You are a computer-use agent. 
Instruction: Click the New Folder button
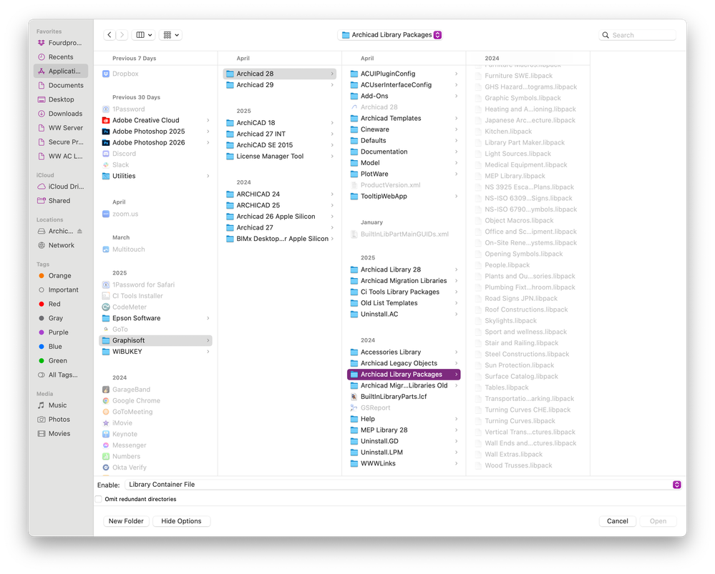[126, 521]
